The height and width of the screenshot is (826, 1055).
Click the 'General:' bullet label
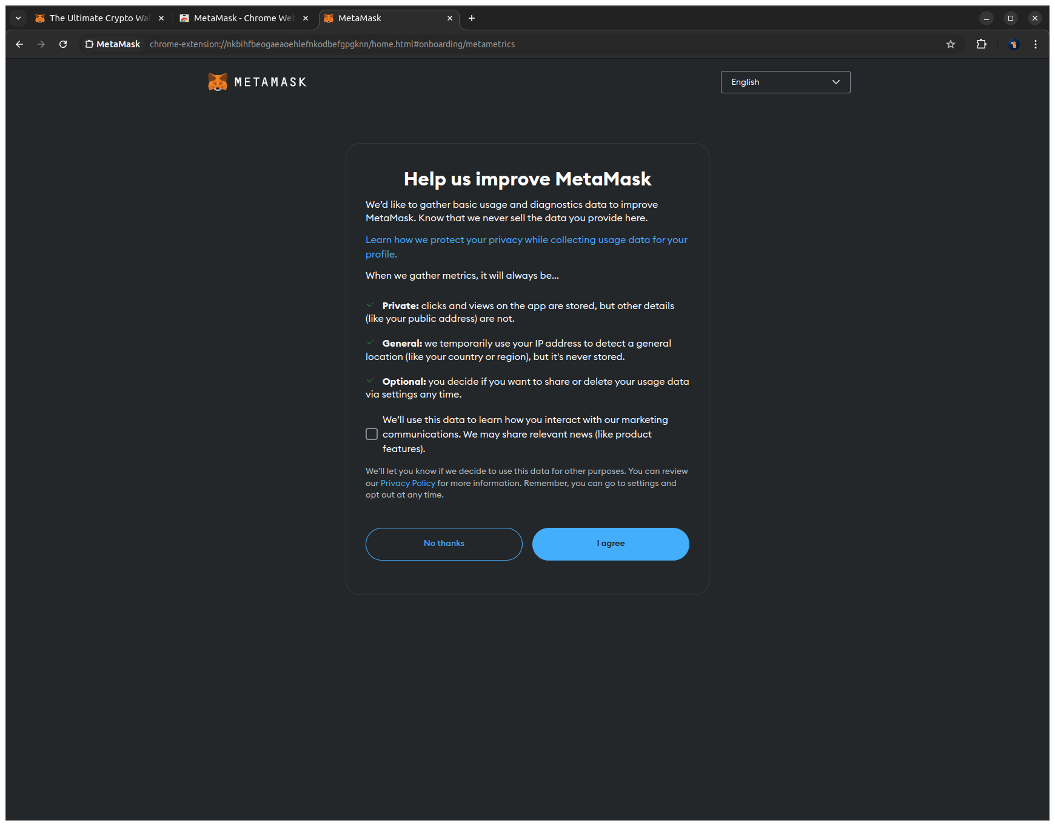click(x=402, y=343)
